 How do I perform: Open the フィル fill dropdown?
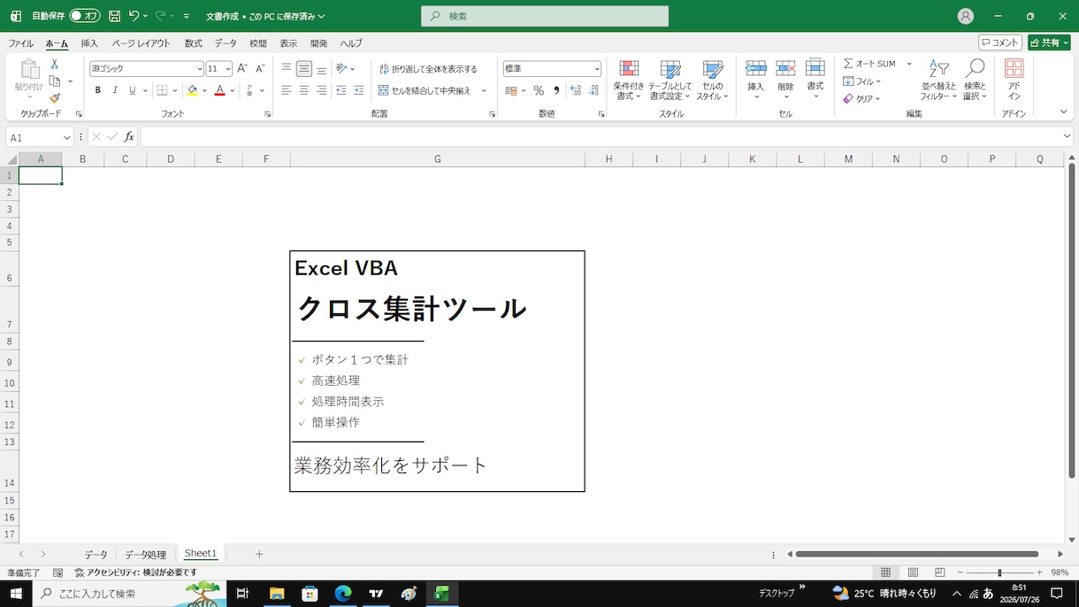pos(862,81)
